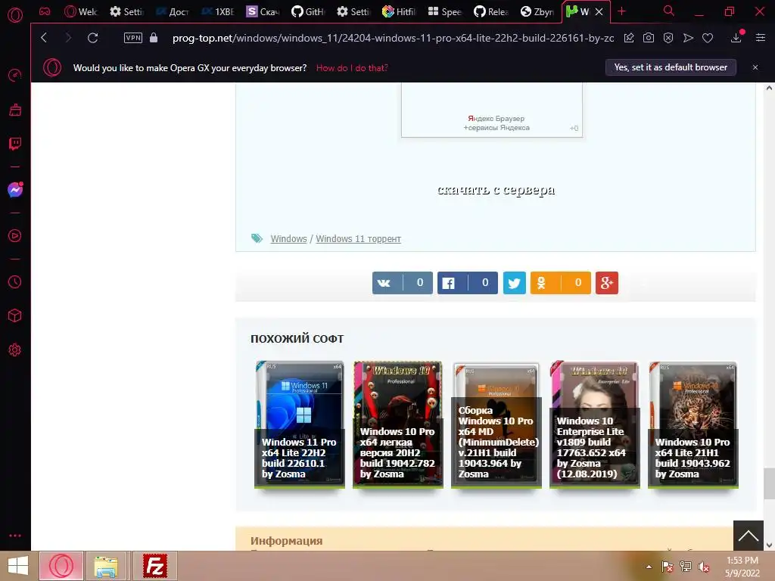Open Messenger in the sidebar
Screen dimensions: 775x581
pos(15,189)
